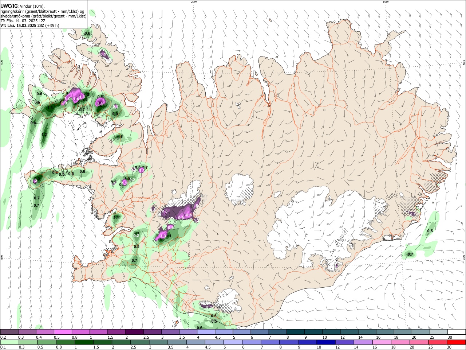Click the '15W' longitude label
Image resolution: width=466 pixels, height=350 pixels.
click(386, 2)
